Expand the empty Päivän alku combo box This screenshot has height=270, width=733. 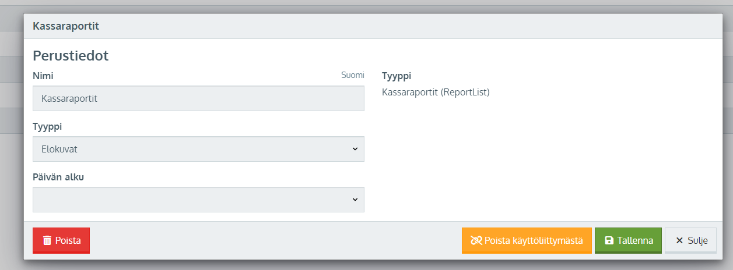[x=198, y=200]
